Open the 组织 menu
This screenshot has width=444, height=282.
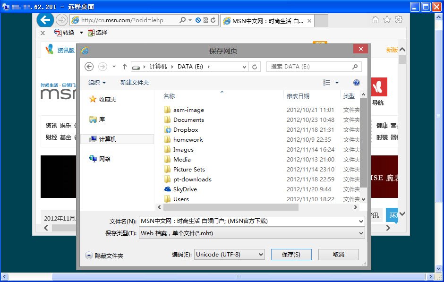[x=97, y=83]
